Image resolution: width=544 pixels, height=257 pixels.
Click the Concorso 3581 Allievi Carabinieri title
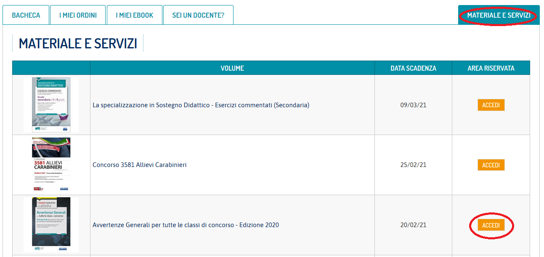pyautogui.click(x=139, y=165)
